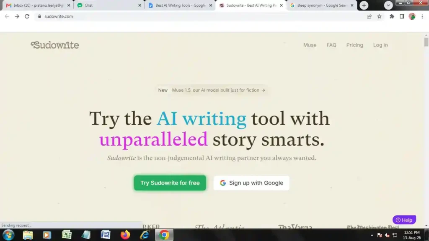Image resolution: width=429 pixels, height=241 pixels.
Task: Click the Action Center flag icon
Action: [380, 235]
